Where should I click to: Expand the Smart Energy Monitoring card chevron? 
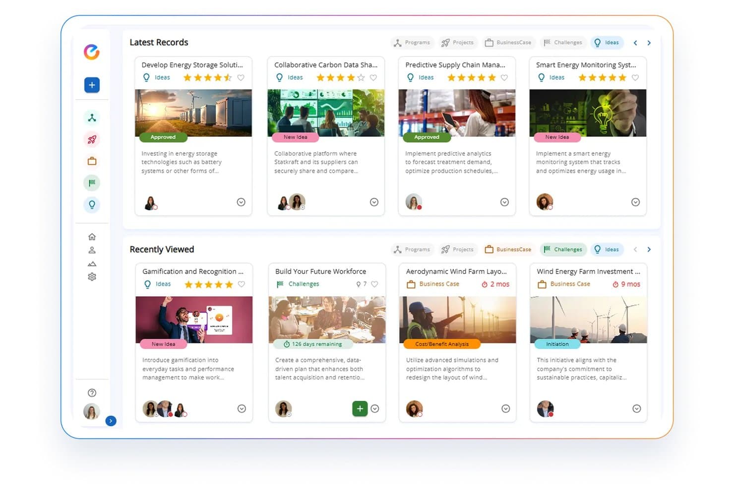635,202
